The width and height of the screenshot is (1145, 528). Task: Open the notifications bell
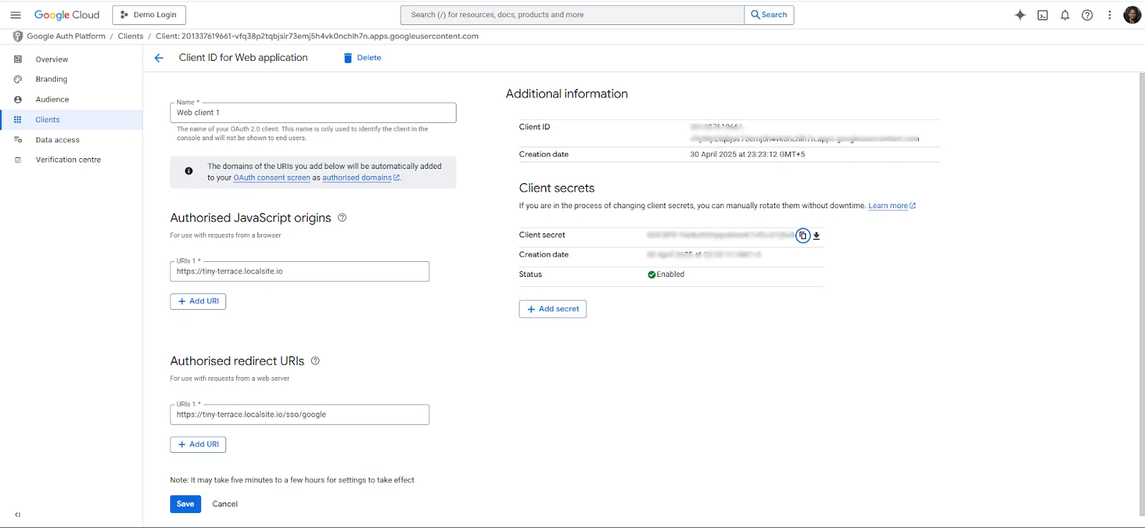[x=1065, y=15]
